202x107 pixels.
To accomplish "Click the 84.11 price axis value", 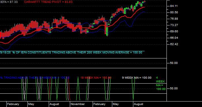I will tap(174, 6).
